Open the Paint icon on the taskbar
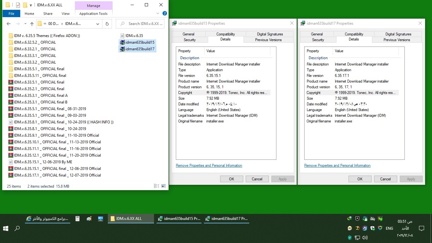The width and height of the screenshot is (432, 243). [89, 219]
